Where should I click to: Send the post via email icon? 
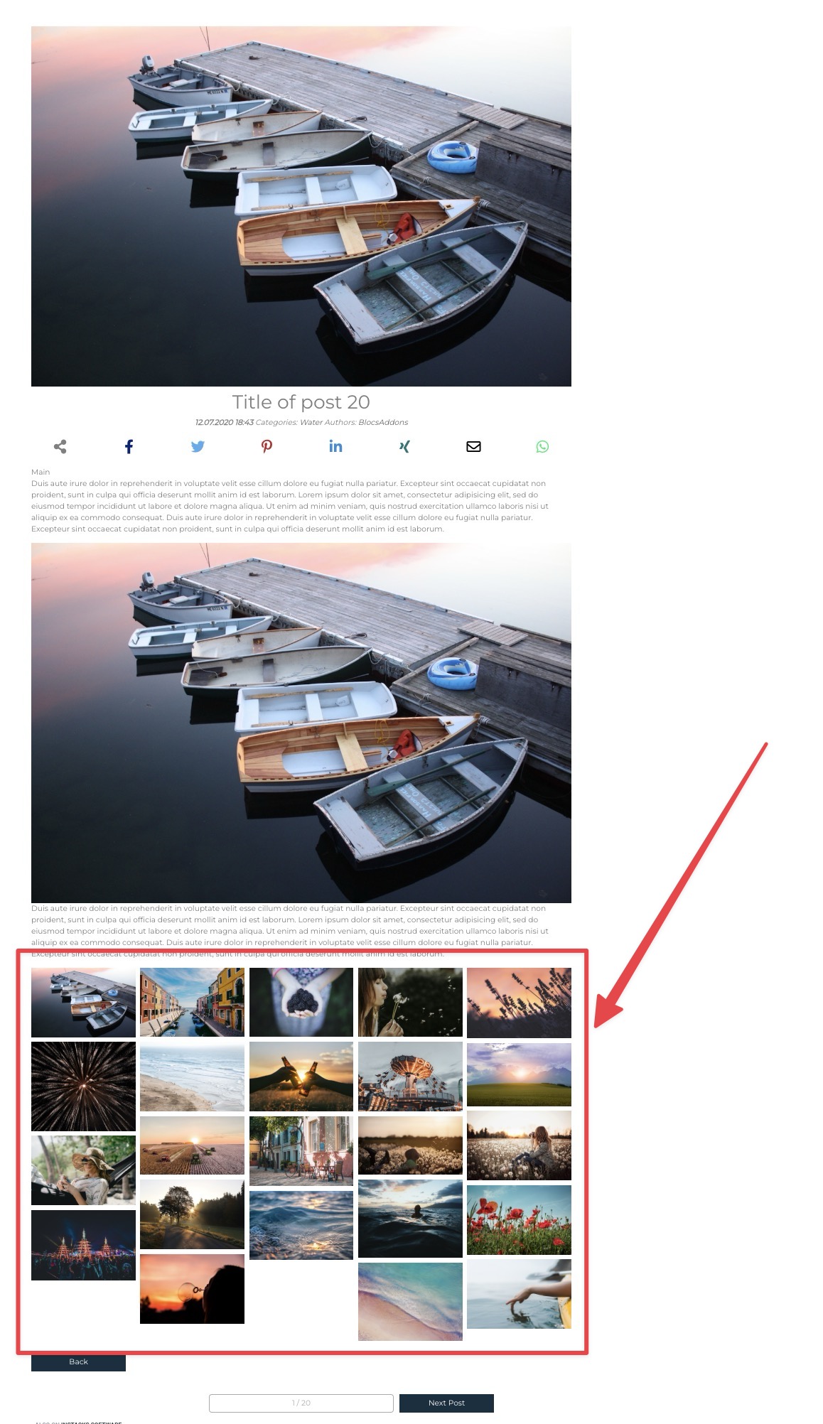473,446
